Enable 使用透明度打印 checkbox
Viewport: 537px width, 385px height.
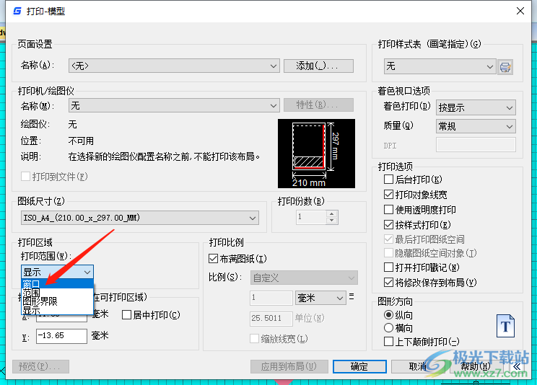pyautogui.click(x=388, y=209)
